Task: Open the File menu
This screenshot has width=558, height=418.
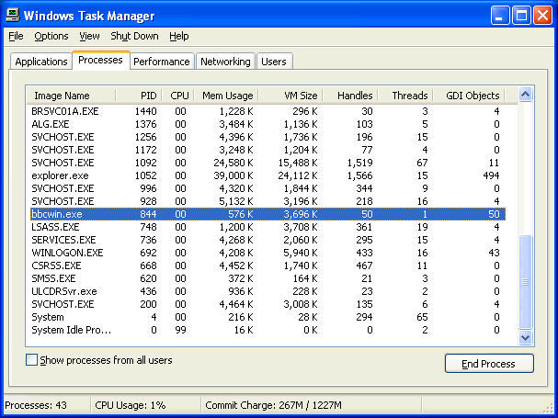Action: click(x=16, y=36)
